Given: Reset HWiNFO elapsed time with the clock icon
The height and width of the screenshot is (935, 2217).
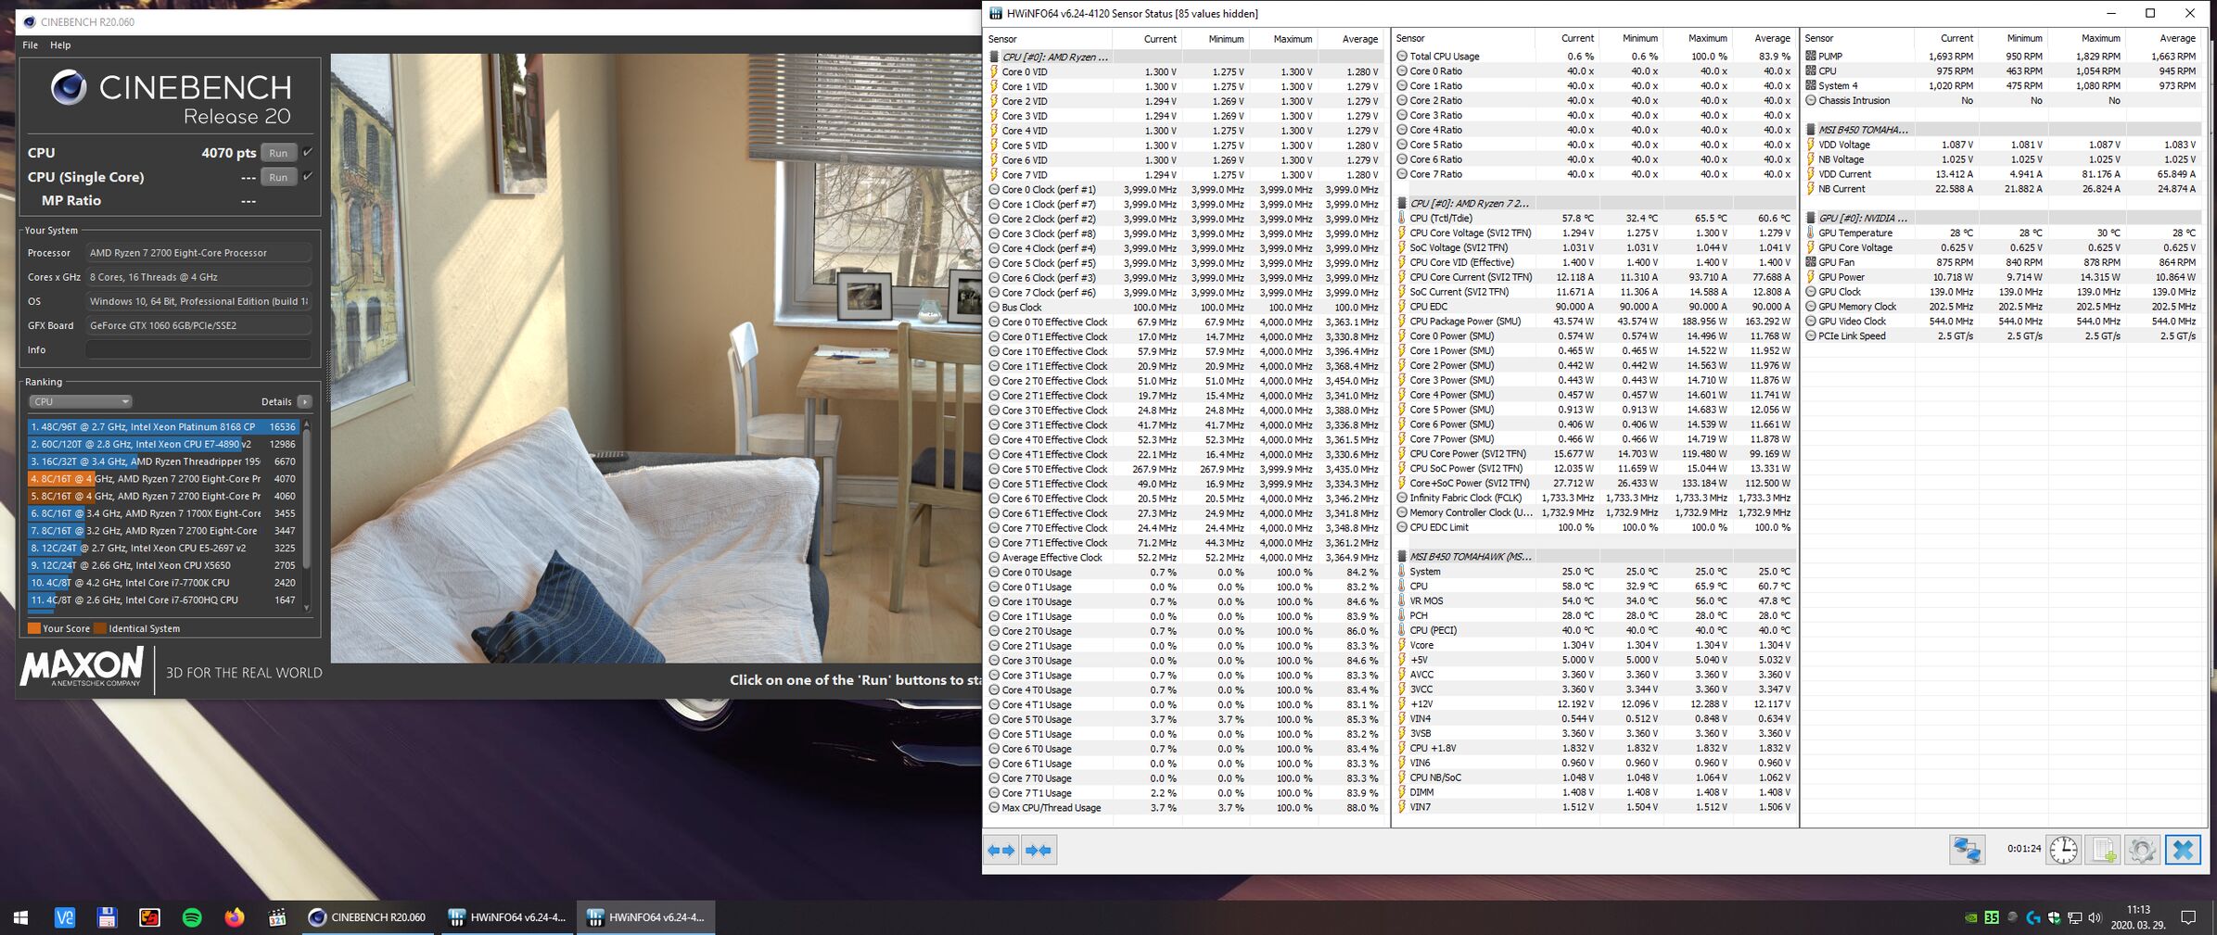Looking at the screenshot, I should pos(2063,850).
